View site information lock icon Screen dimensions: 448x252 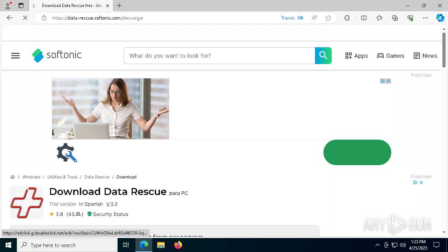44,18
